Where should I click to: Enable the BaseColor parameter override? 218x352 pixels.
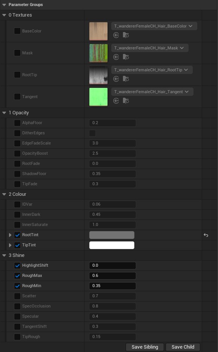pos(17,31)
